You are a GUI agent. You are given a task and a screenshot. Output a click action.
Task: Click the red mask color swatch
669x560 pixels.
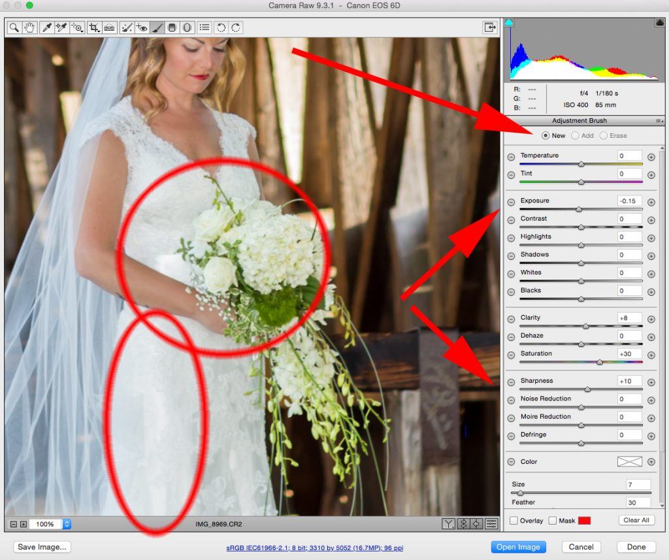(x=584, y=521)
